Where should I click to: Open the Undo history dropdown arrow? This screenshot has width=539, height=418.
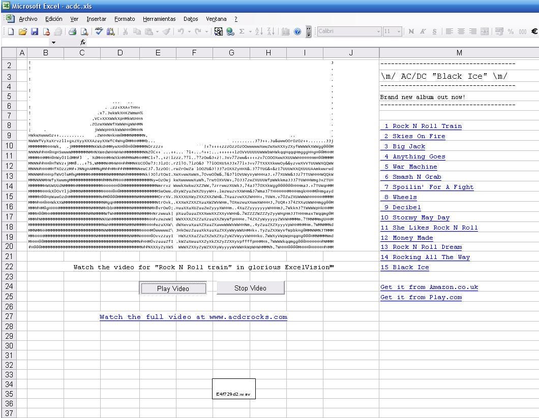click(189, 31)
